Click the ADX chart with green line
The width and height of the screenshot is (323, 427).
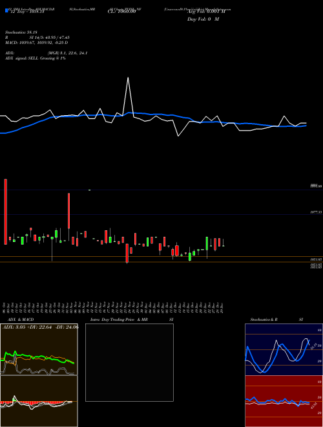pyautogui.click(x=39, y=349)
